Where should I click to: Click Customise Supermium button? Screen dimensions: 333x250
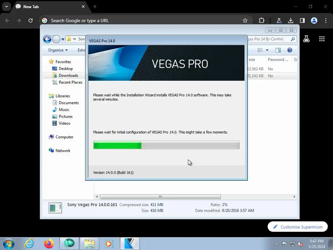pyautogui.click(x=298, y=227)
